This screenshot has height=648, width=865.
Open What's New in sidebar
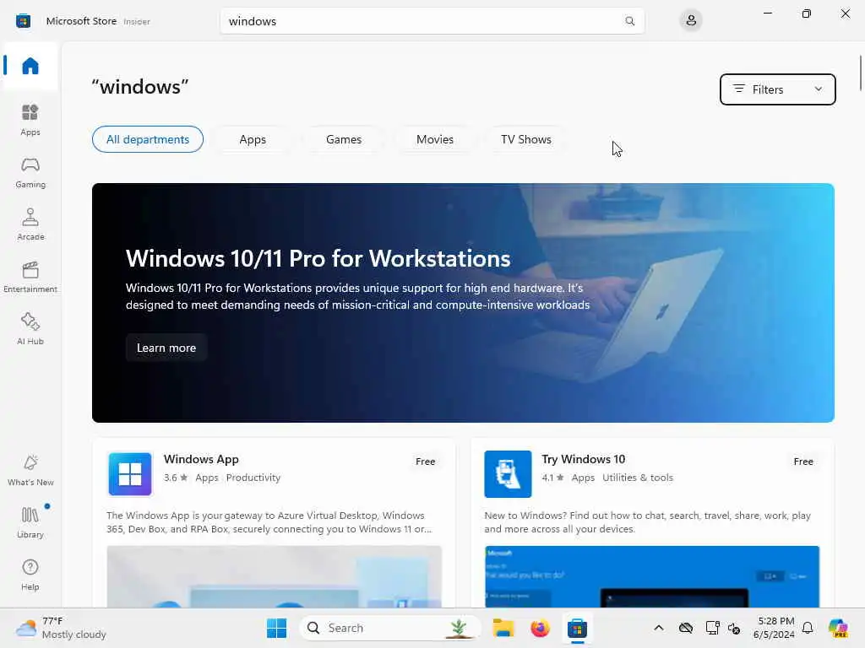pos(30,470)
